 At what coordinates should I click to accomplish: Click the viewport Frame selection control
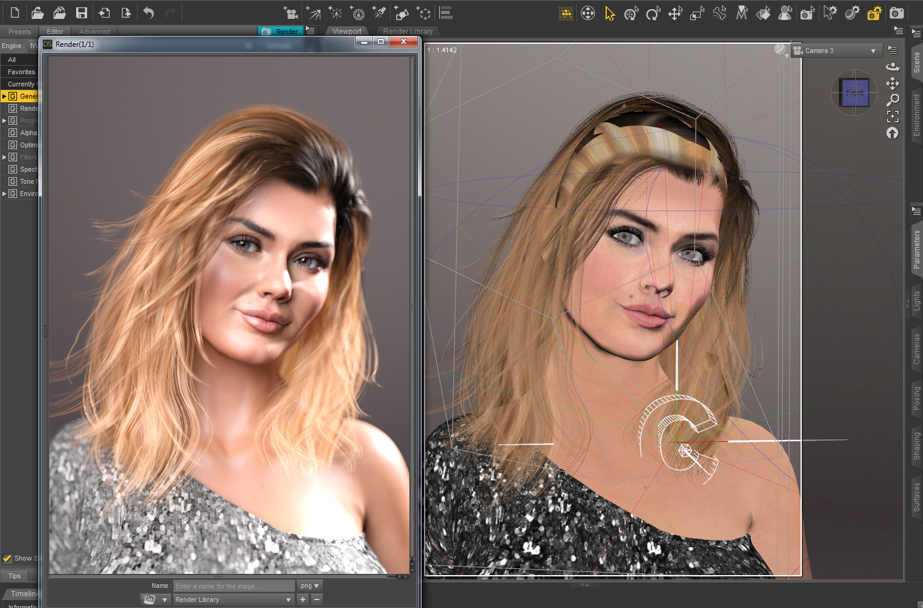(893, 116)
